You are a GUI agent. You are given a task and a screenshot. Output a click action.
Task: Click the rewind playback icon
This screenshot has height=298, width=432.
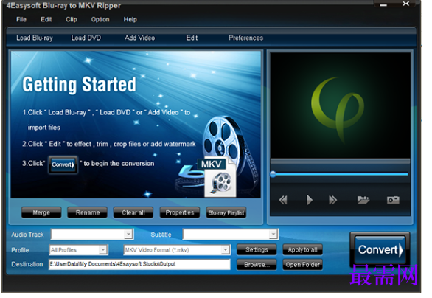(x=283, y=200)
